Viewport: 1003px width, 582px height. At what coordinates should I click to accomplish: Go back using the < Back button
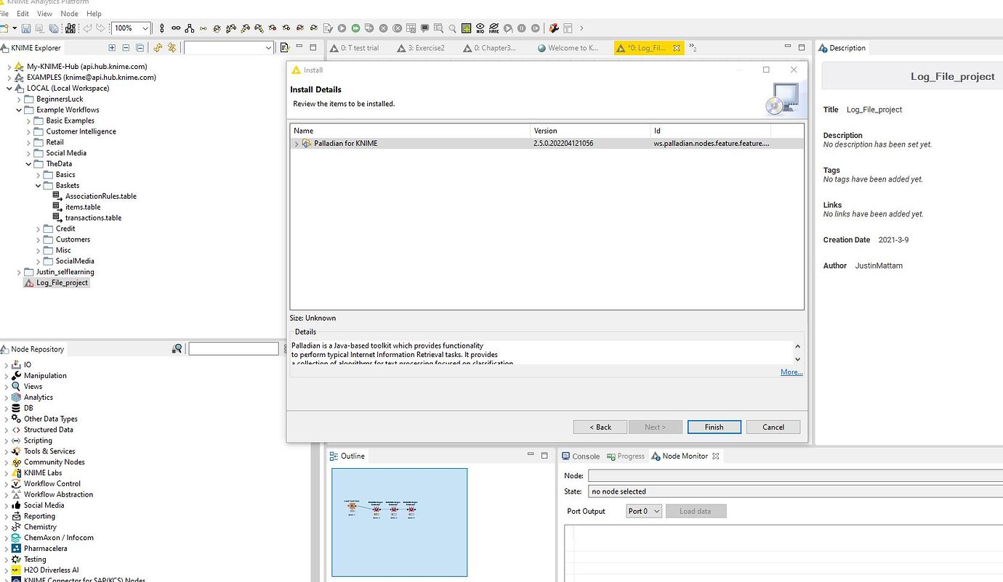[x=600, y=427]
